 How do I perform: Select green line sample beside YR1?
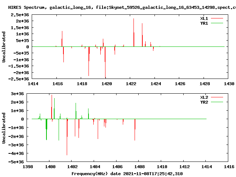tap(217, 23)
